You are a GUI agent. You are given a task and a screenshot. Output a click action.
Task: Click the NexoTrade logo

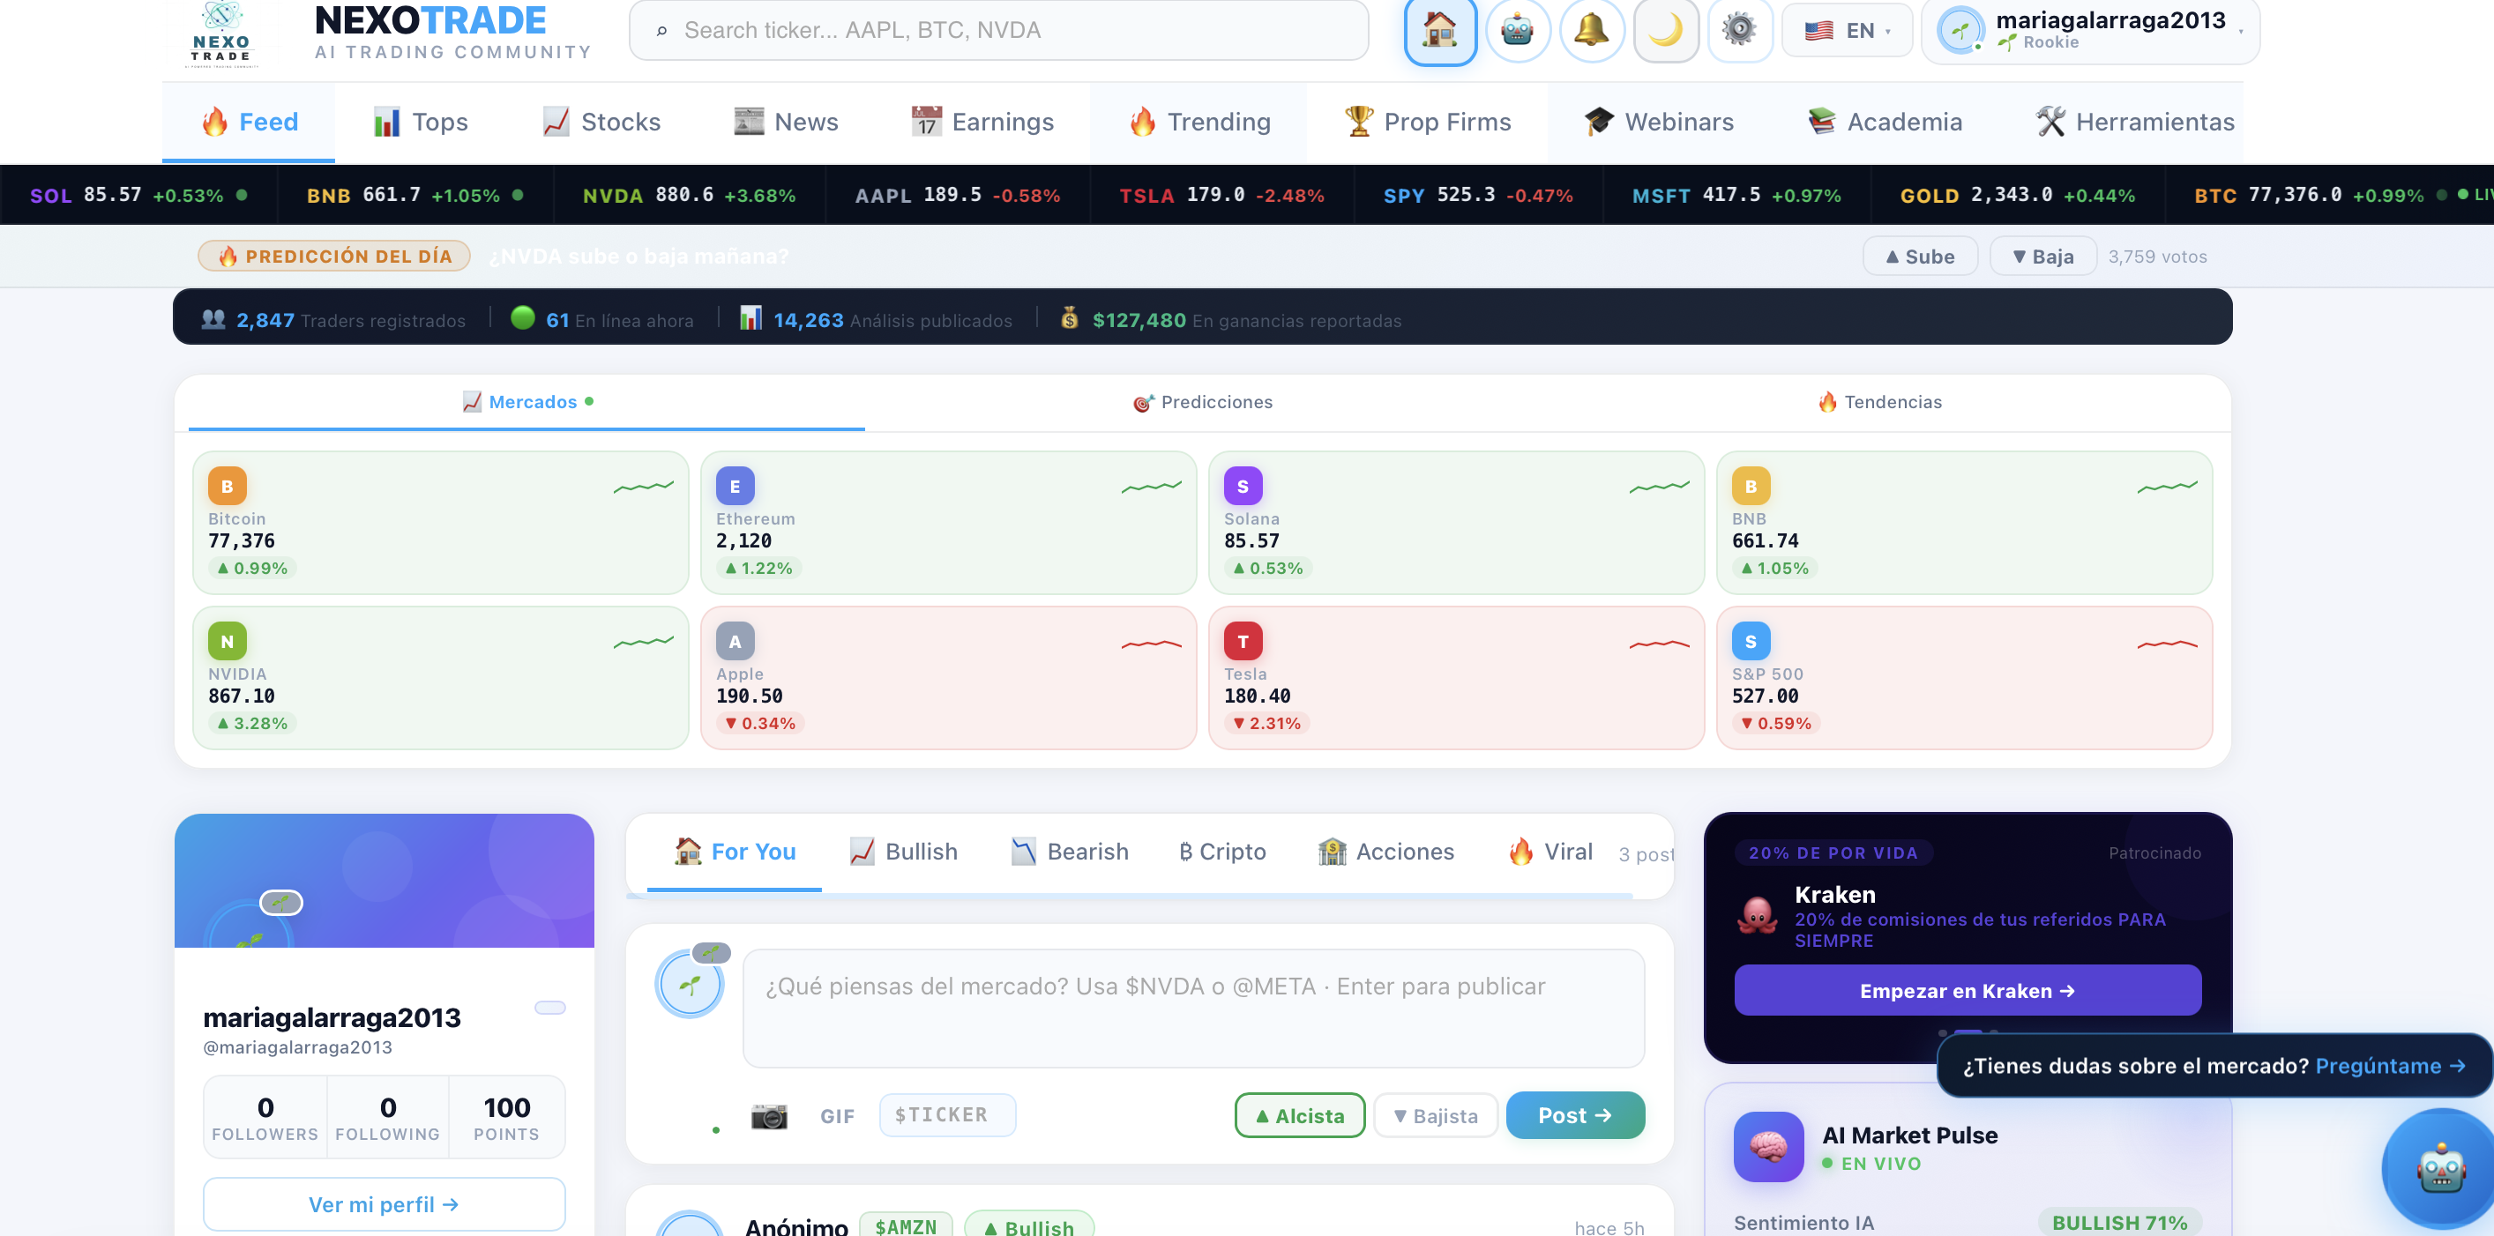[222, 35]
